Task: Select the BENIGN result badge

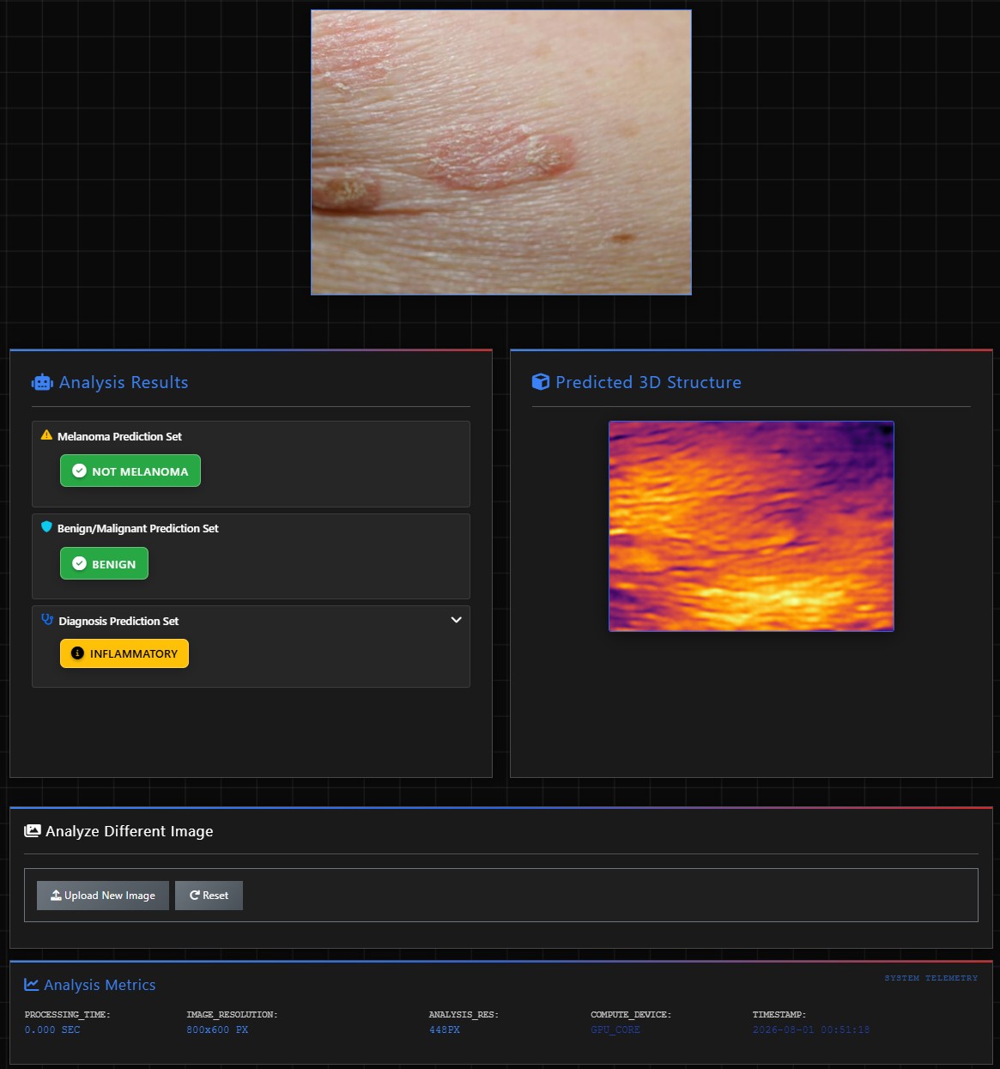Action: (104, 563)
